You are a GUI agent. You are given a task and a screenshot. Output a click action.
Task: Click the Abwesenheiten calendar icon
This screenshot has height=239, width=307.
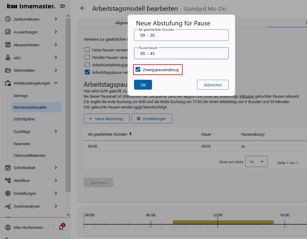point(8,45)
